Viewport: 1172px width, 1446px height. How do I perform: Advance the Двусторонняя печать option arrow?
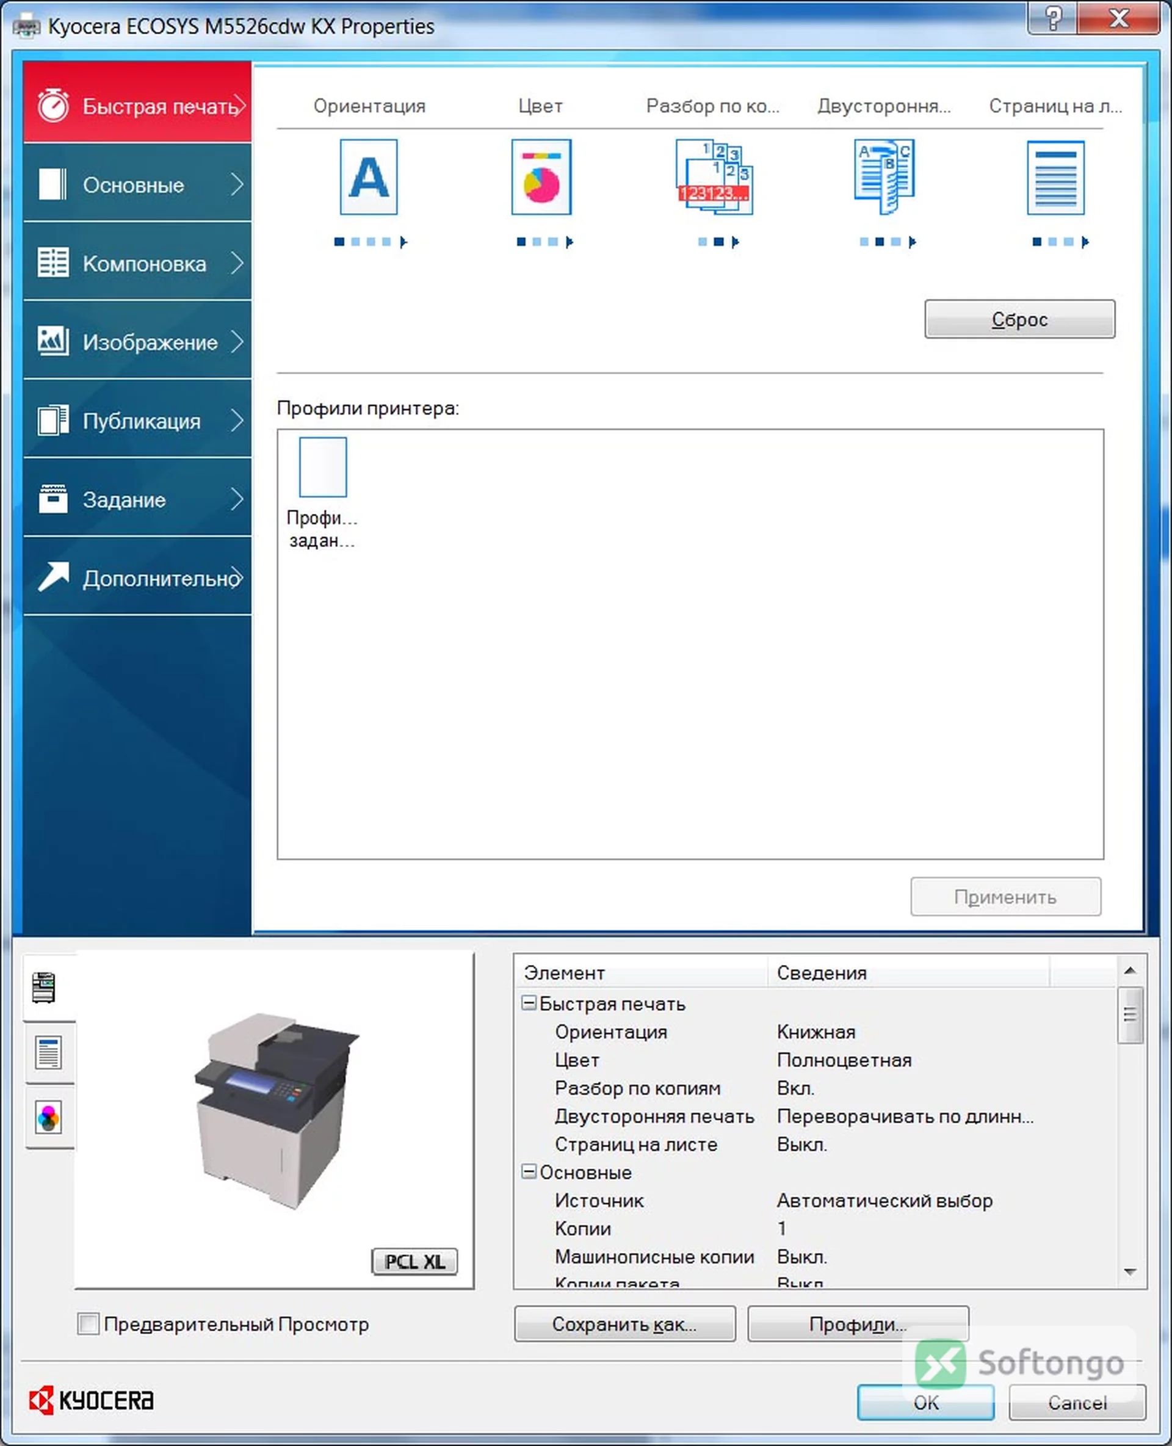click(x=913, y=242)
